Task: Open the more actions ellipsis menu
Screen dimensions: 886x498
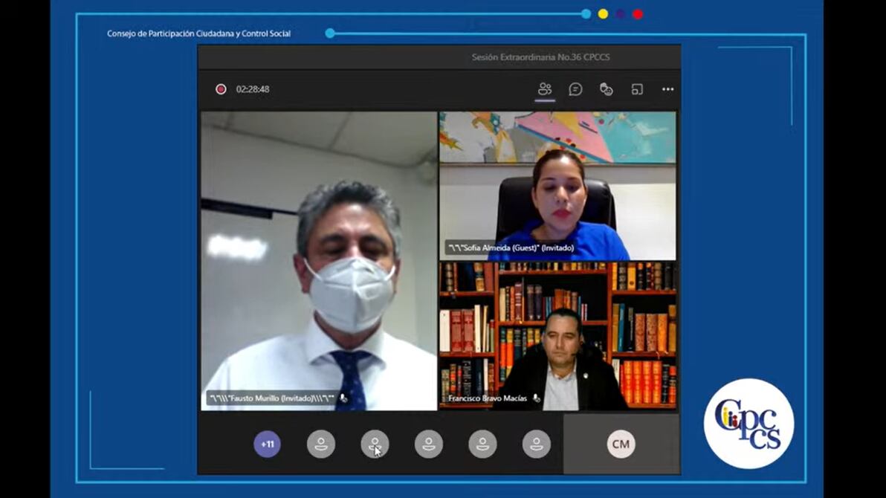Action: pyautogui.click(x=667, y=89)
